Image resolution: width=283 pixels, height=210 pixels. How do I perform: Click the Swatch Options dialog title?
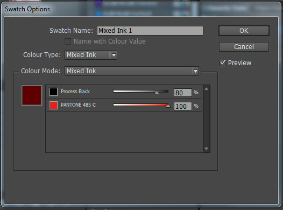pos(27,9)
